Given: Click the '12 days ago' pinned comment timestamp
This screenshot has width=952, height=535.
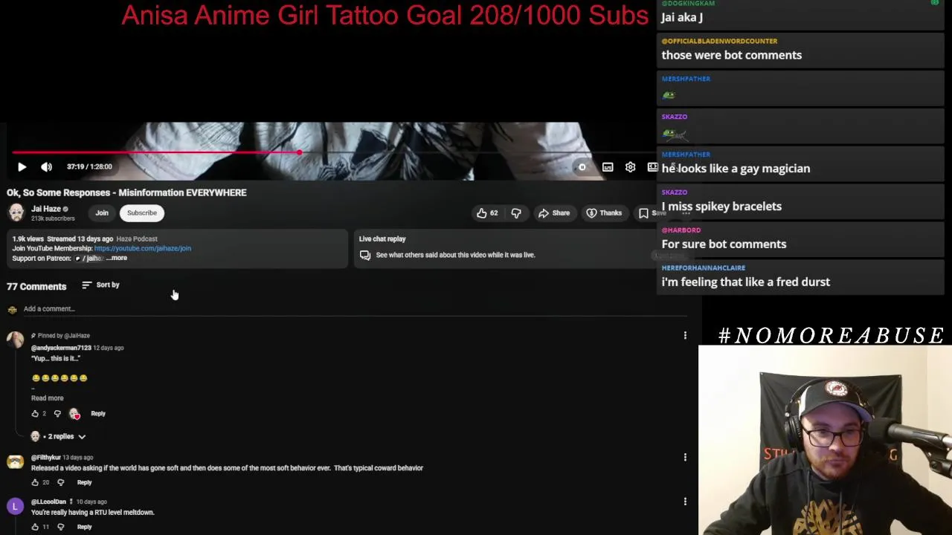Looking at the screenshot, I should 109,348.
